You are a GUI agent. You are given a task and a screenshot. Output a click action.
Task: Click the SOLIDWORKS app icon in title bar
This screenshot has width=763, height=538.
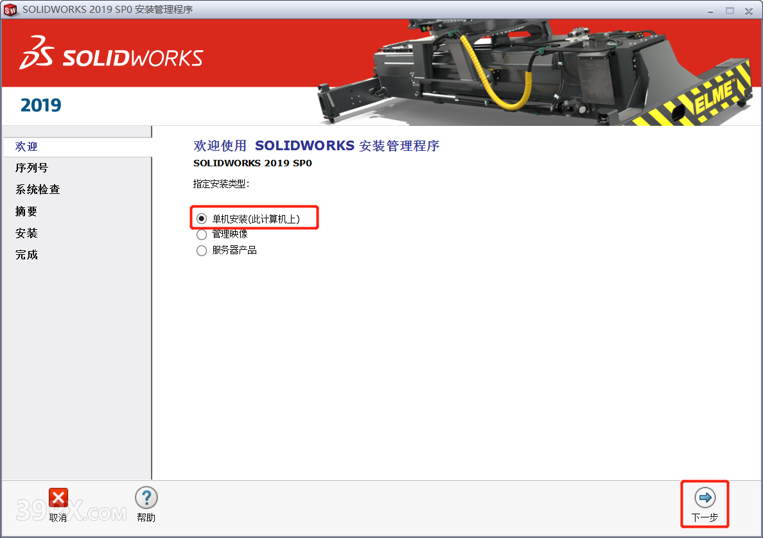[10, 10]
